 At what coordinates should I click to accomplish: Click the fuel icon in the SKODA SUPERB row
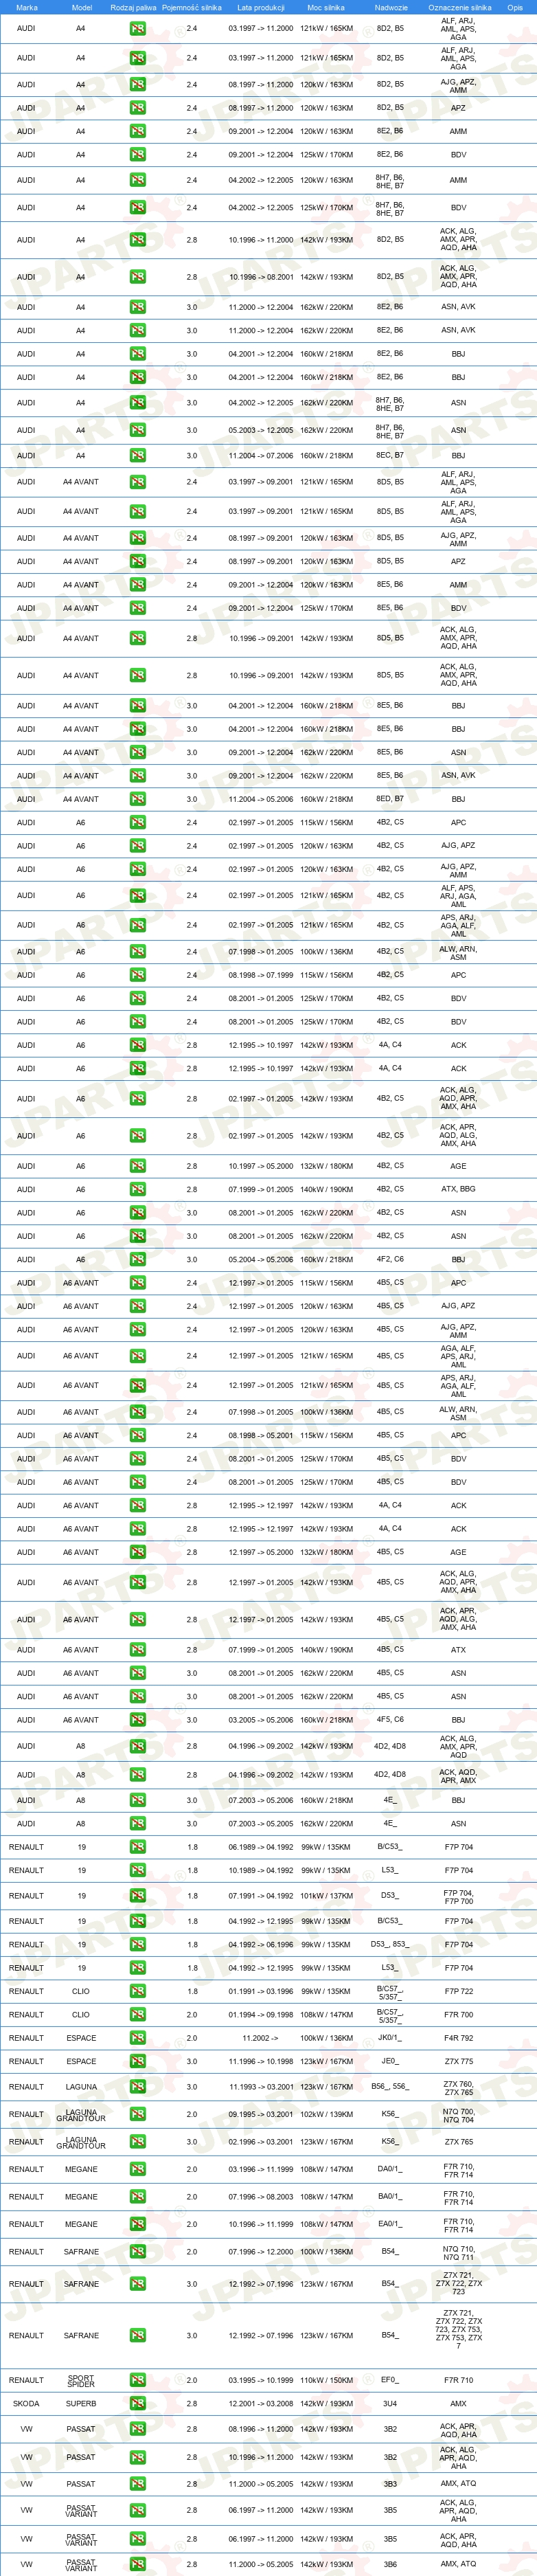click(x=137, y=2403)
